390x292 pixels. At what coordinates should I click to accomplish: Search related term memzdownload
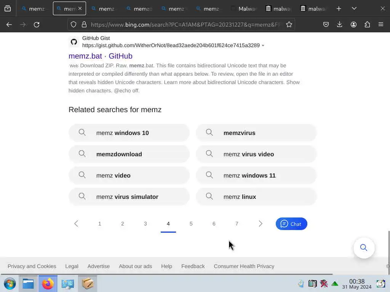[x=129, y=154]
